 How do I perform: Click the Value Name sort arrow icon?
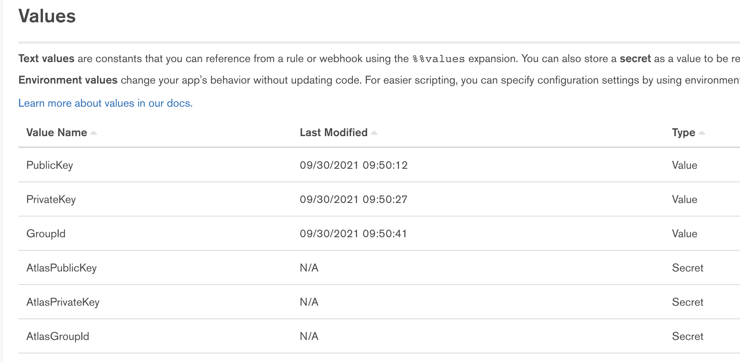(x=93, y=133)
